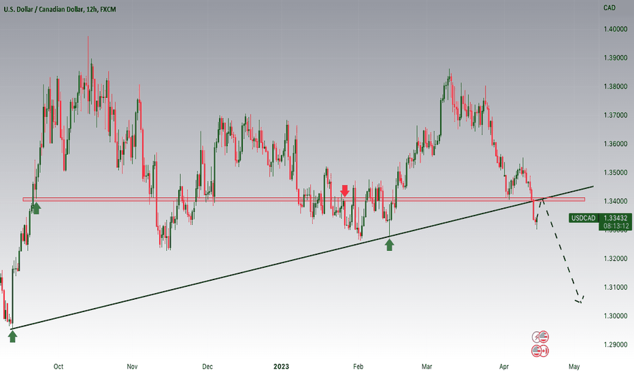Click the Nov label on the time axis
The width and height of the screenshot is (634, 374).
coord(132,367)
